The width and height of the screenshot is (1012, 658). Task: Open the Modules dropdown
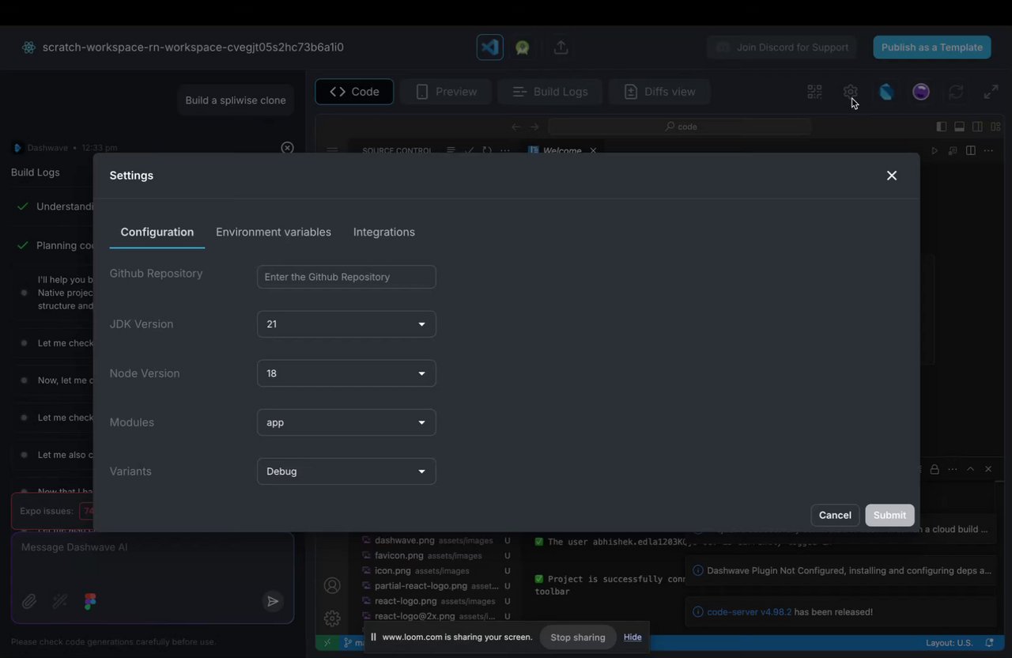(346, 422)
